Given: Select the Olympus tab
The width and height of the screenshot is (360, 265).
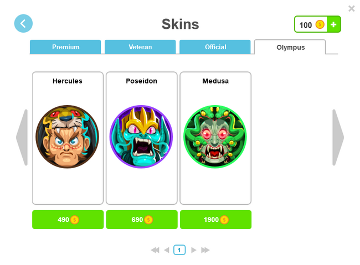Looking at the screenshot, I should click(290, 47).
